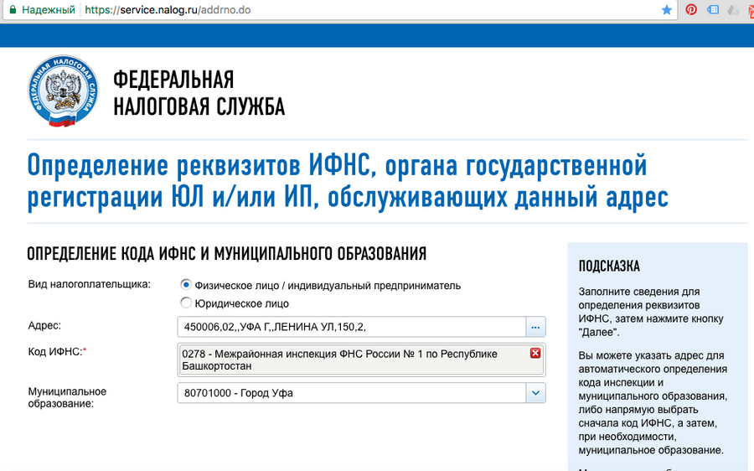
Task: Click the 'Код ИФНС' field with 0278 inspection
Action: (352, 360)
